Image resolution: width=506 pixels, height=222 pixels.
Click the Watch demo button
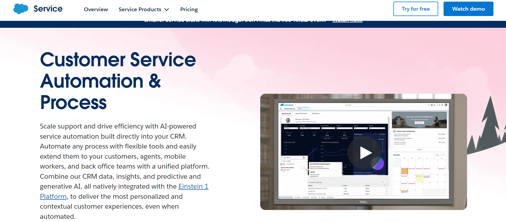468,9
